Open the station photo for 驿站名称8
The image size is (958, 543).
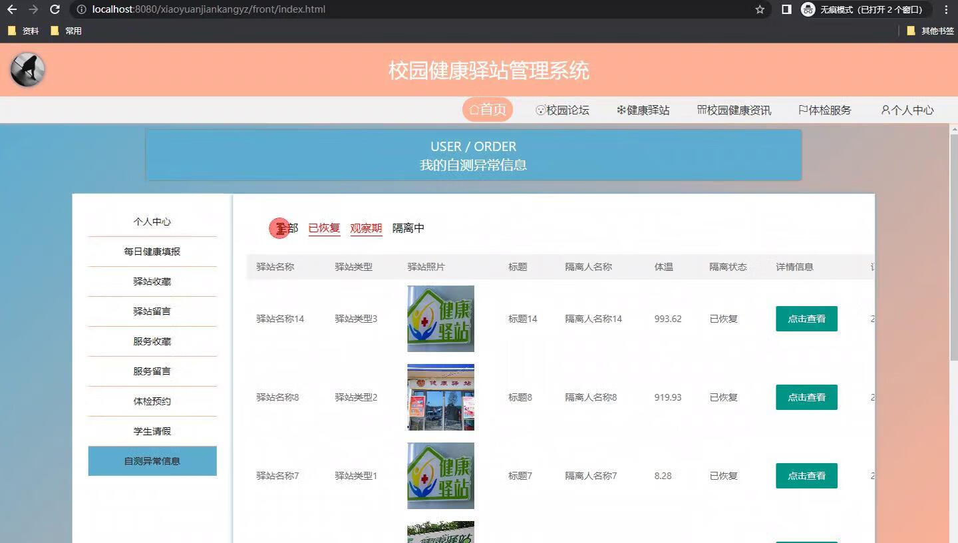(x=440, y=397)
